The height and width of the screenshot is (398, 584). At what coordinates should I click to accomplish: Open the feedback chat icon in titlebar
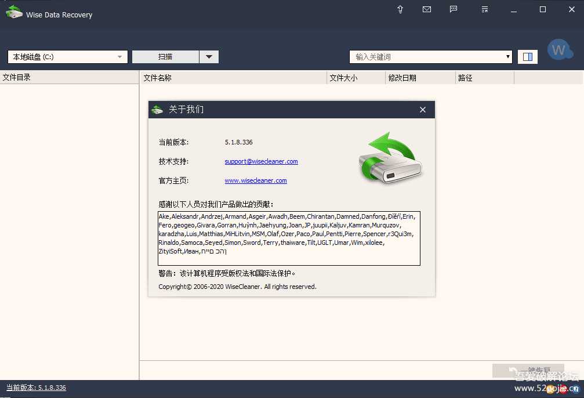(x=454, y=9)
